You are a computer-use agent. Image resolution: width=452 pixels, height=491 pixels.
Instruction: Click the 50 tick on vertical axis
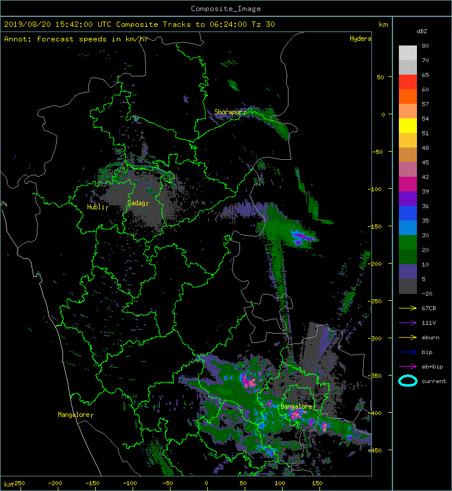[x=380, y=77]
